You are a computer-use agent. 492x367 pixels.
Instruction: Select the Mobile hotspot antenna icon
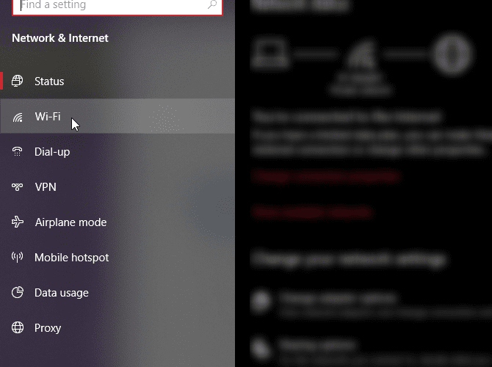click(18, 257)
